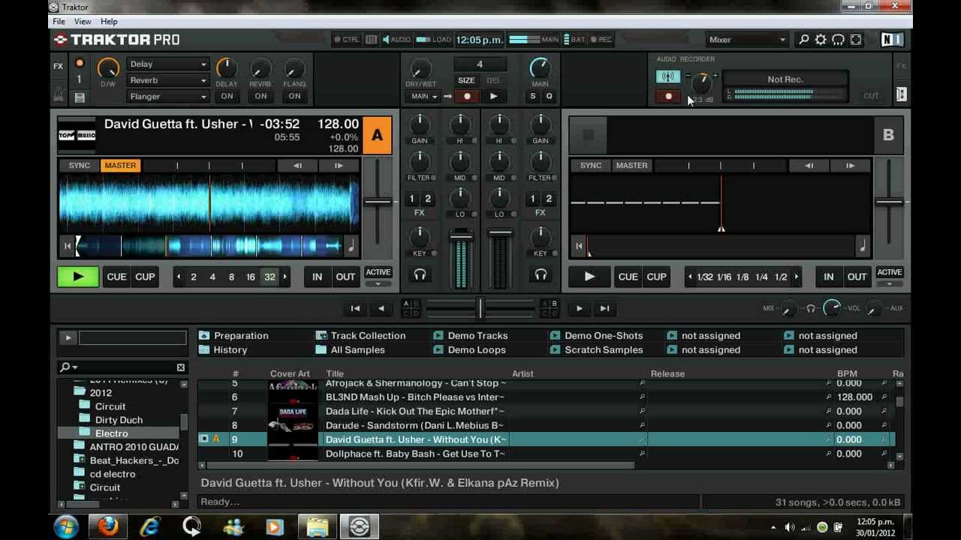The height and width of the screenshot is (540, 961).
Task: Click Deck A tempo bend up button
Action: 339,166
